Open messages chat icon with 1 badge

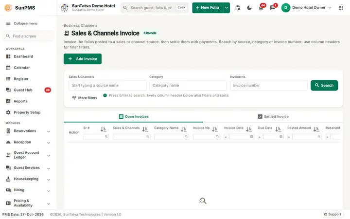coord(273,8)
